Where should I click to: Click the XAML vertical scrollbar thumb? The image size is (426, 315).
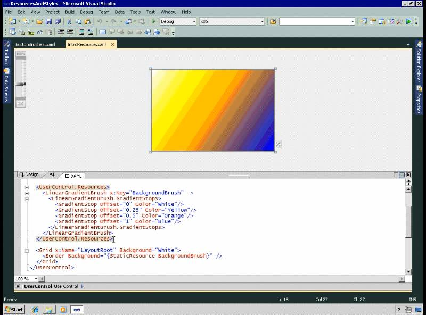(408, 221)
